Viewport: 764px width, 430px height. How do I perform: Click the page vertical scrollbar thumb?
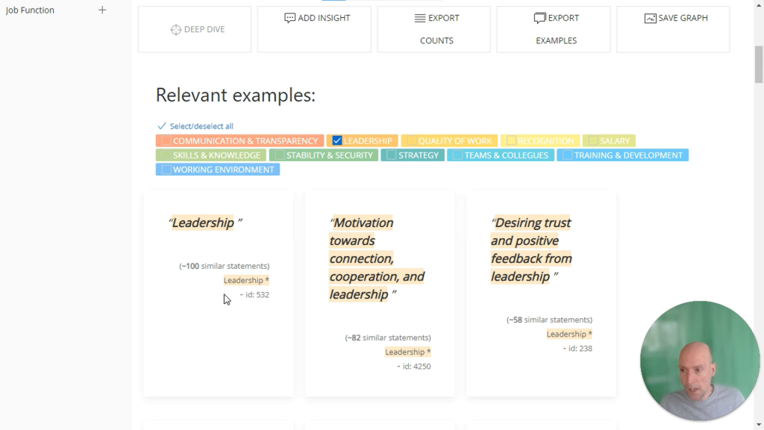coord(759,64)
